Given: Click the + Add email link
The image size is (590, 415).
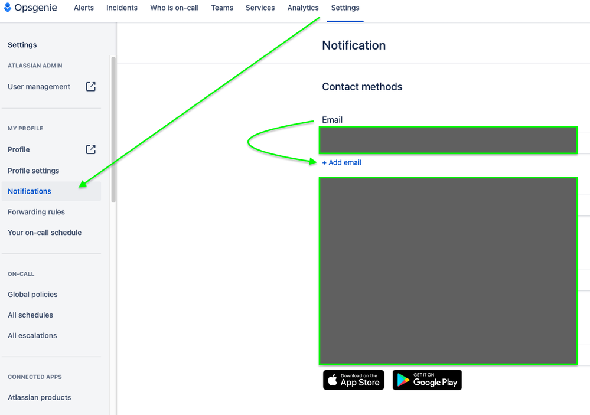Looking at the screenshot, I should (x=342, y=162).
